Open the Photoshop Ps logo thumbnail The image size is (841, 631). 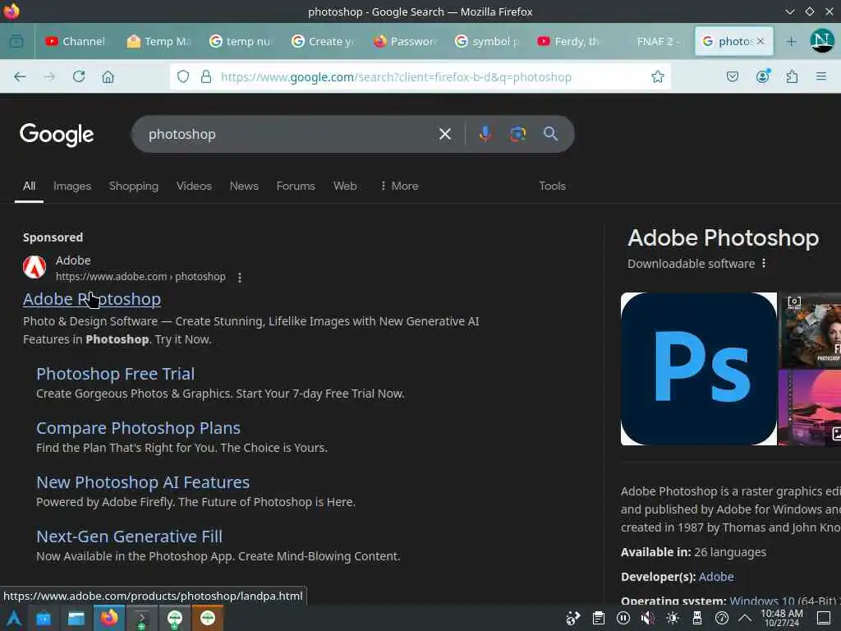(x=698, y=369)
